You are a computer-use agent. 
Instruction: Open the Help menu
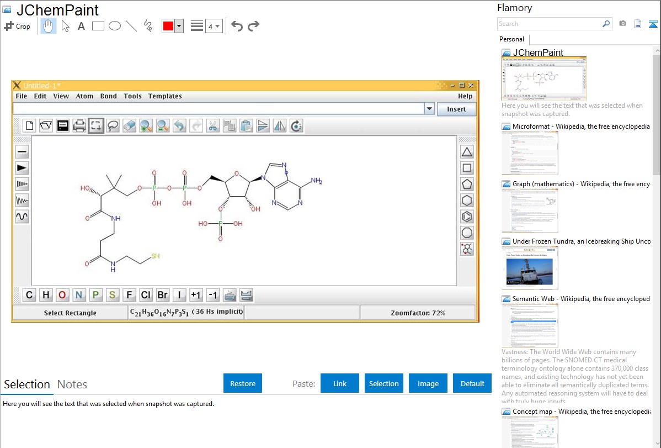(x=465, y=96)
